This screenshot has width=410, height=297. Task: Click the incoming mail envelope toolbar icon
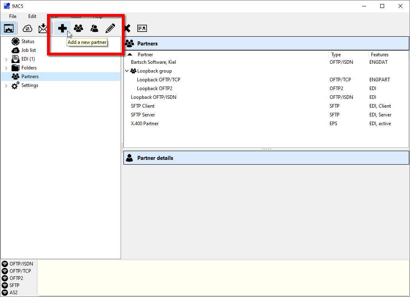pyautogui.click(x=43, y=28)
